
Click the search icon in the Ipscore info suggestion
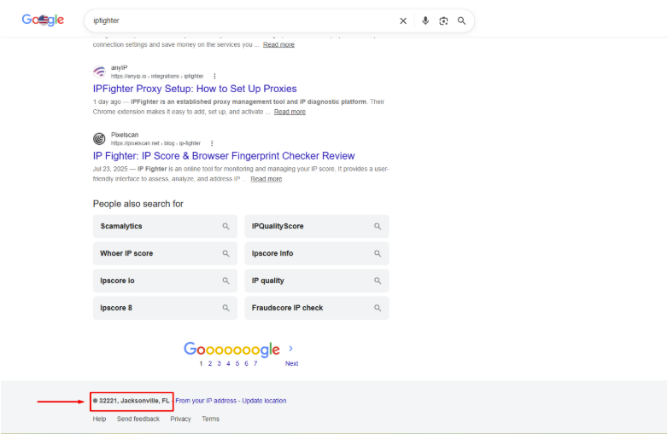[x=378, y=253]
